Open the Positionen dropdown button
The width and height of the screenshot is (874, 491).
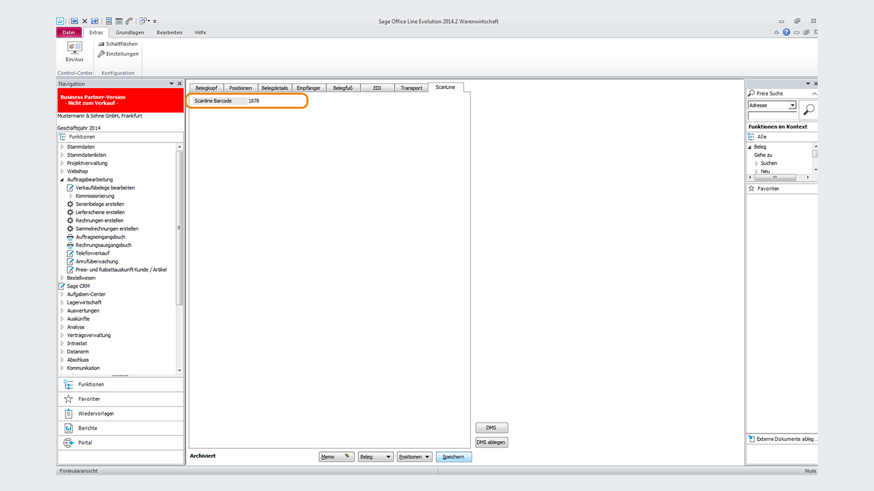point(415,457)
